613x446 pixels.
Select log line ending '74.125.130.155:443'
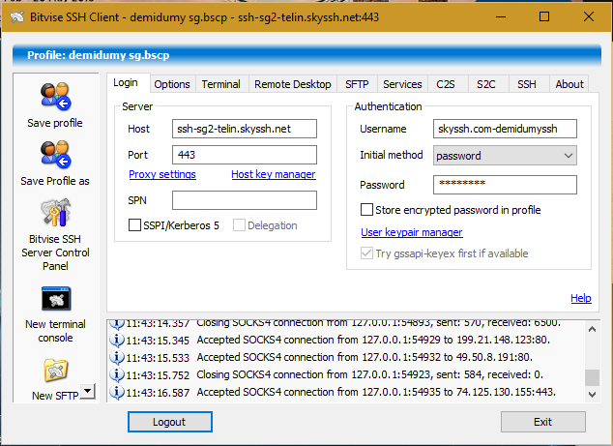376,392
